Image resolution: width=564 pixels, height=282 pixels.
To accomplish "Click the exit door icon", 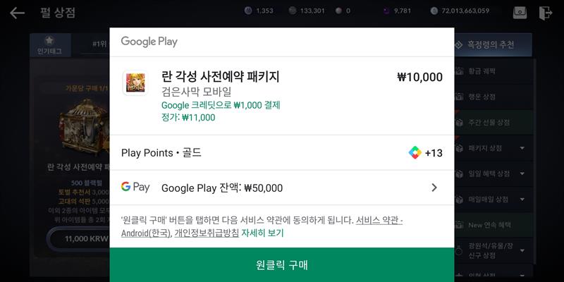I will tap(546, 13).
